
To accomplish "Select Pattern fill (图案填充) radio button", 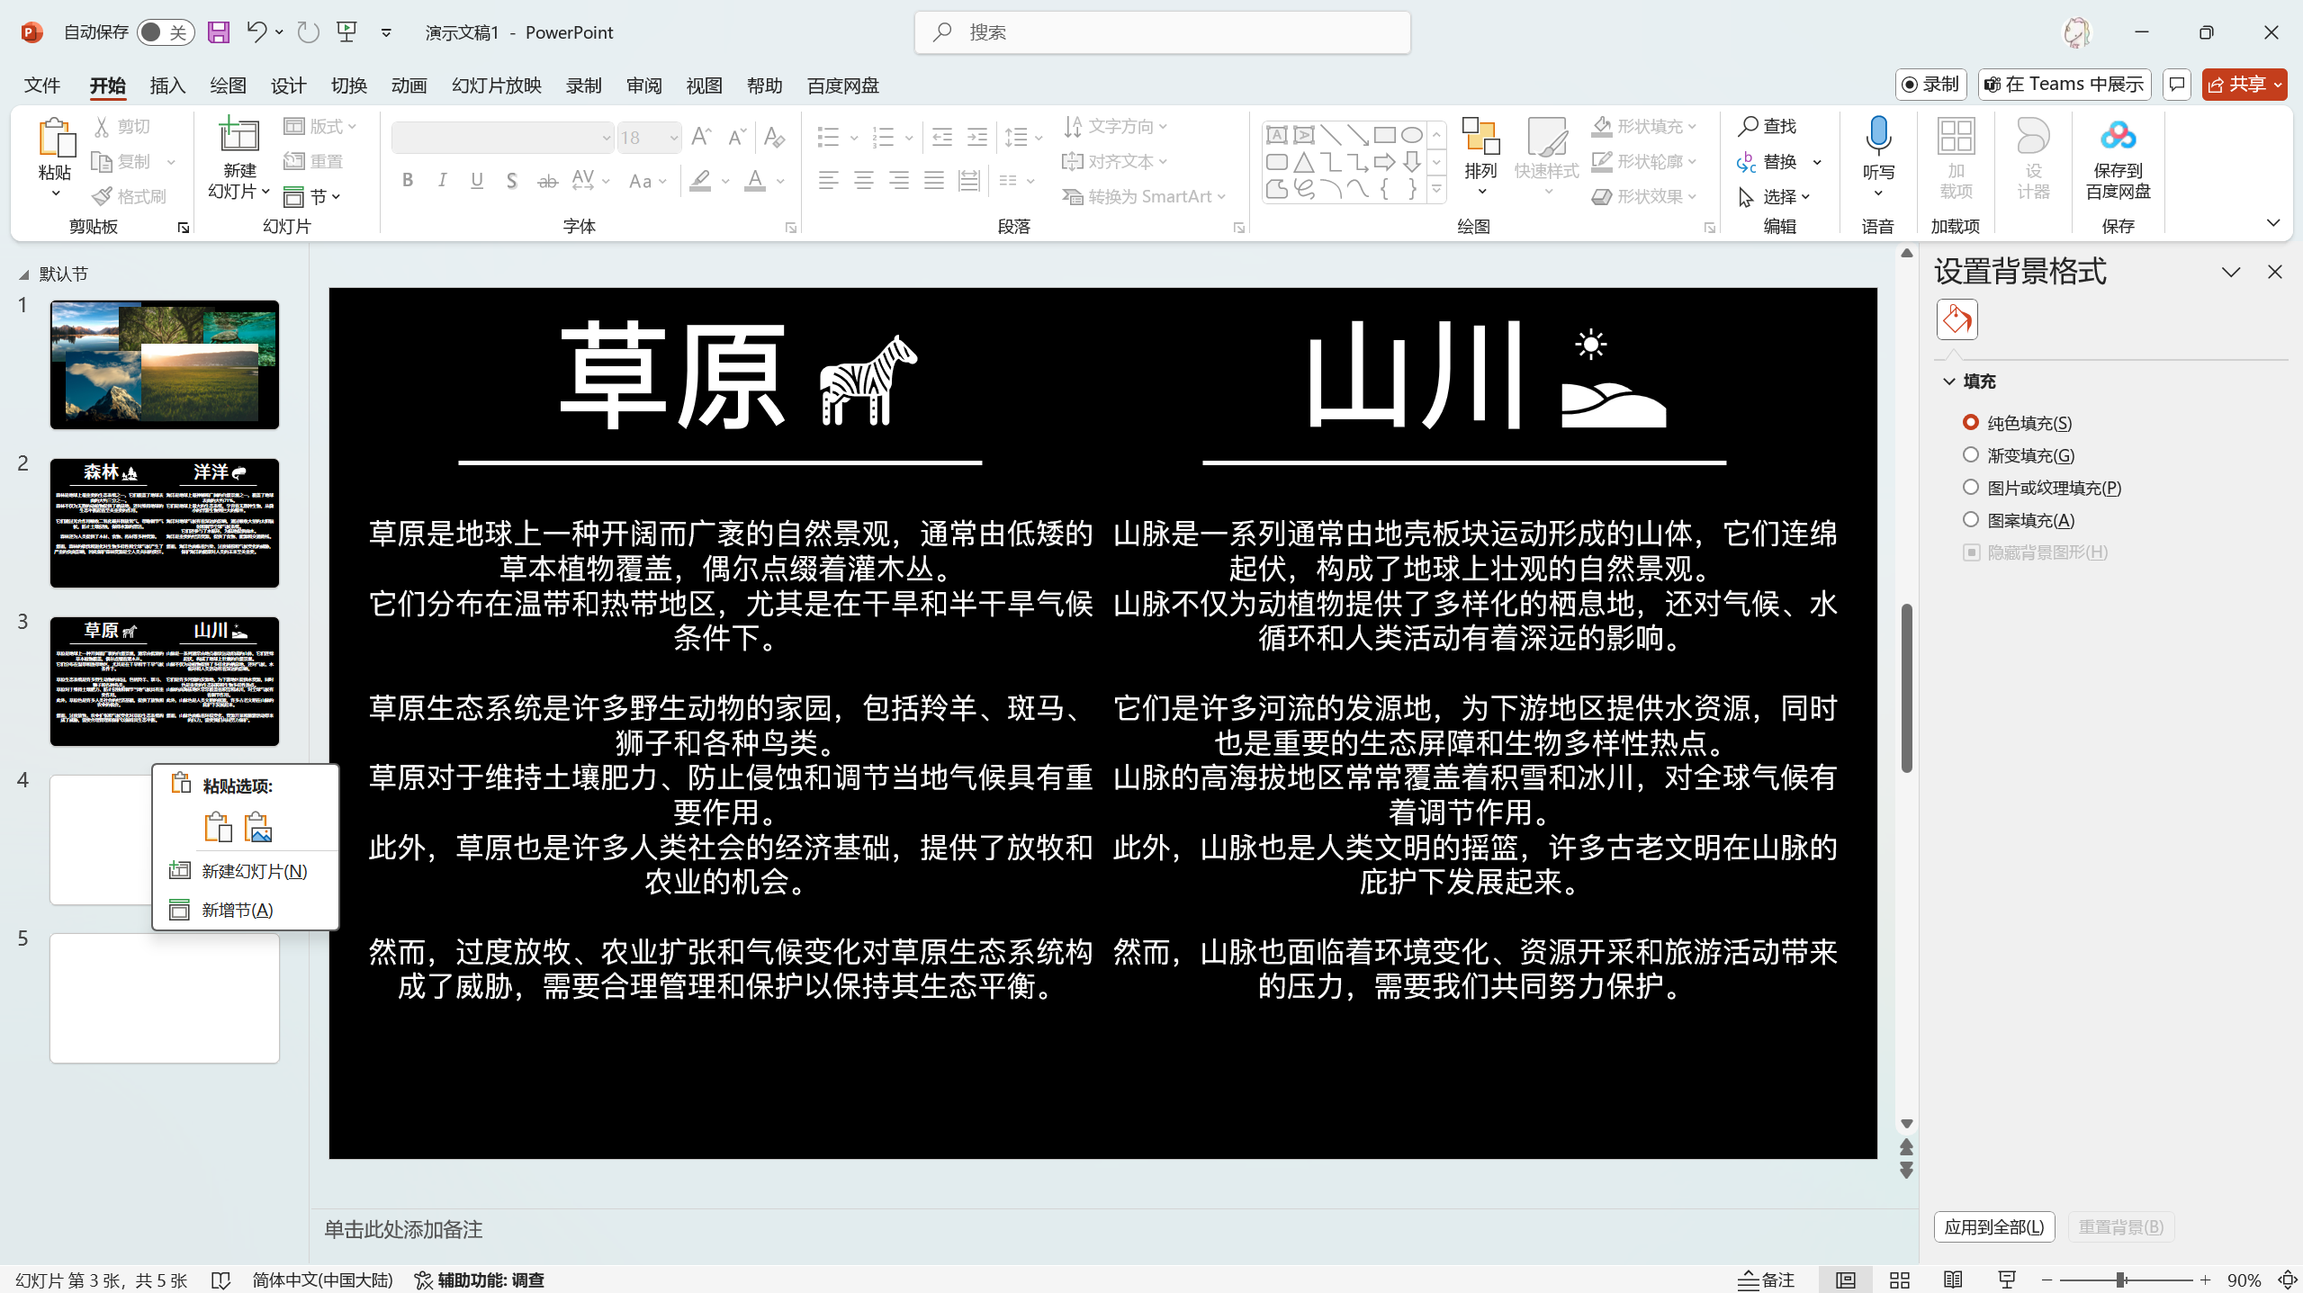I will coord(1971,519).
